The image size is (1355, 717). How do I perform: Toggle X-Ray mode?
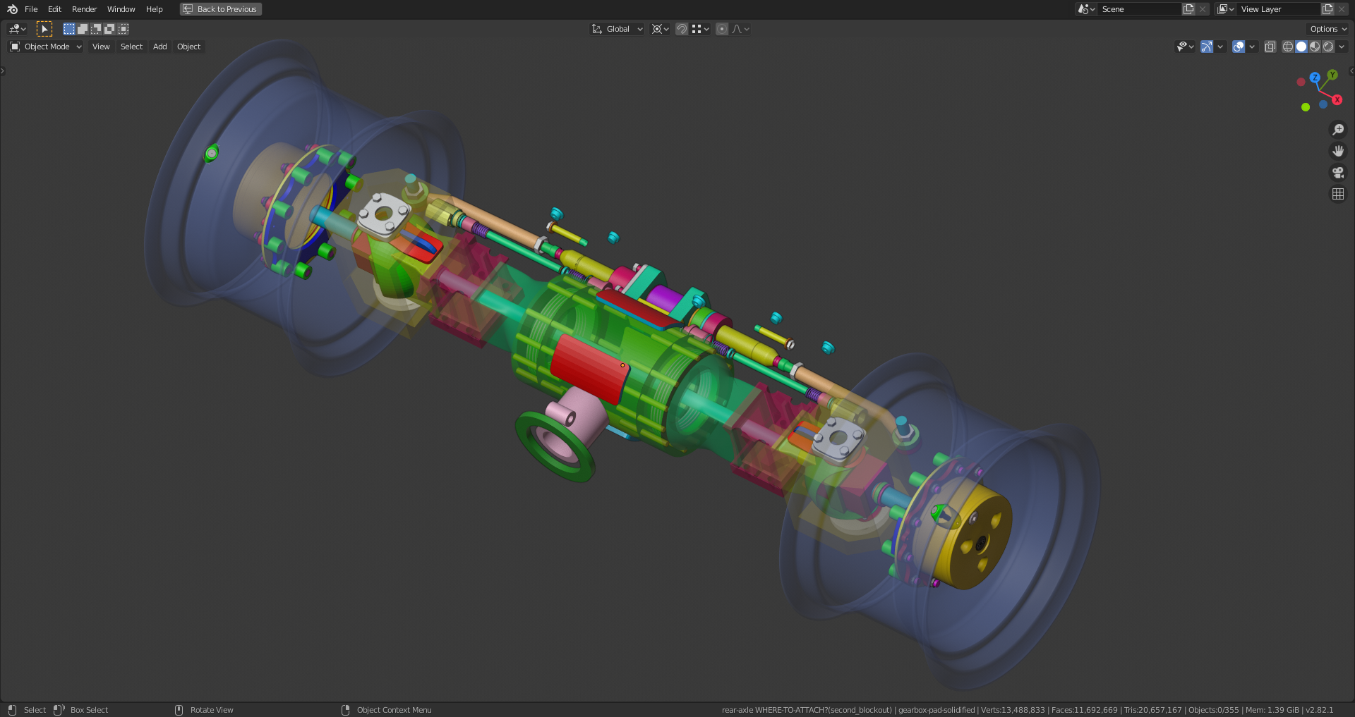point(1270,47)
